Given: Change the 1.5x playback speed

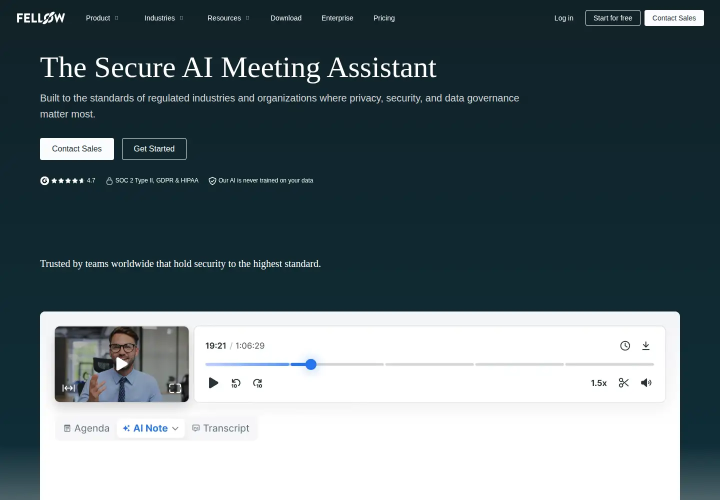Looking at the screenshot, I should pos(598,383).
